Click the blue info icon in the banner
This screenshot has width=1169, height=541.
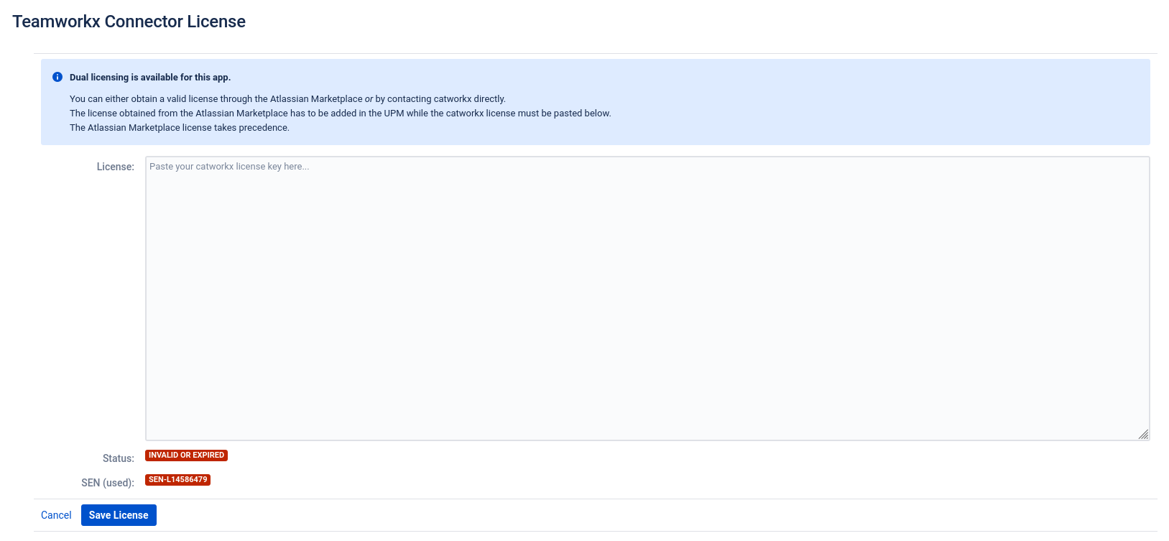point(57,77)
